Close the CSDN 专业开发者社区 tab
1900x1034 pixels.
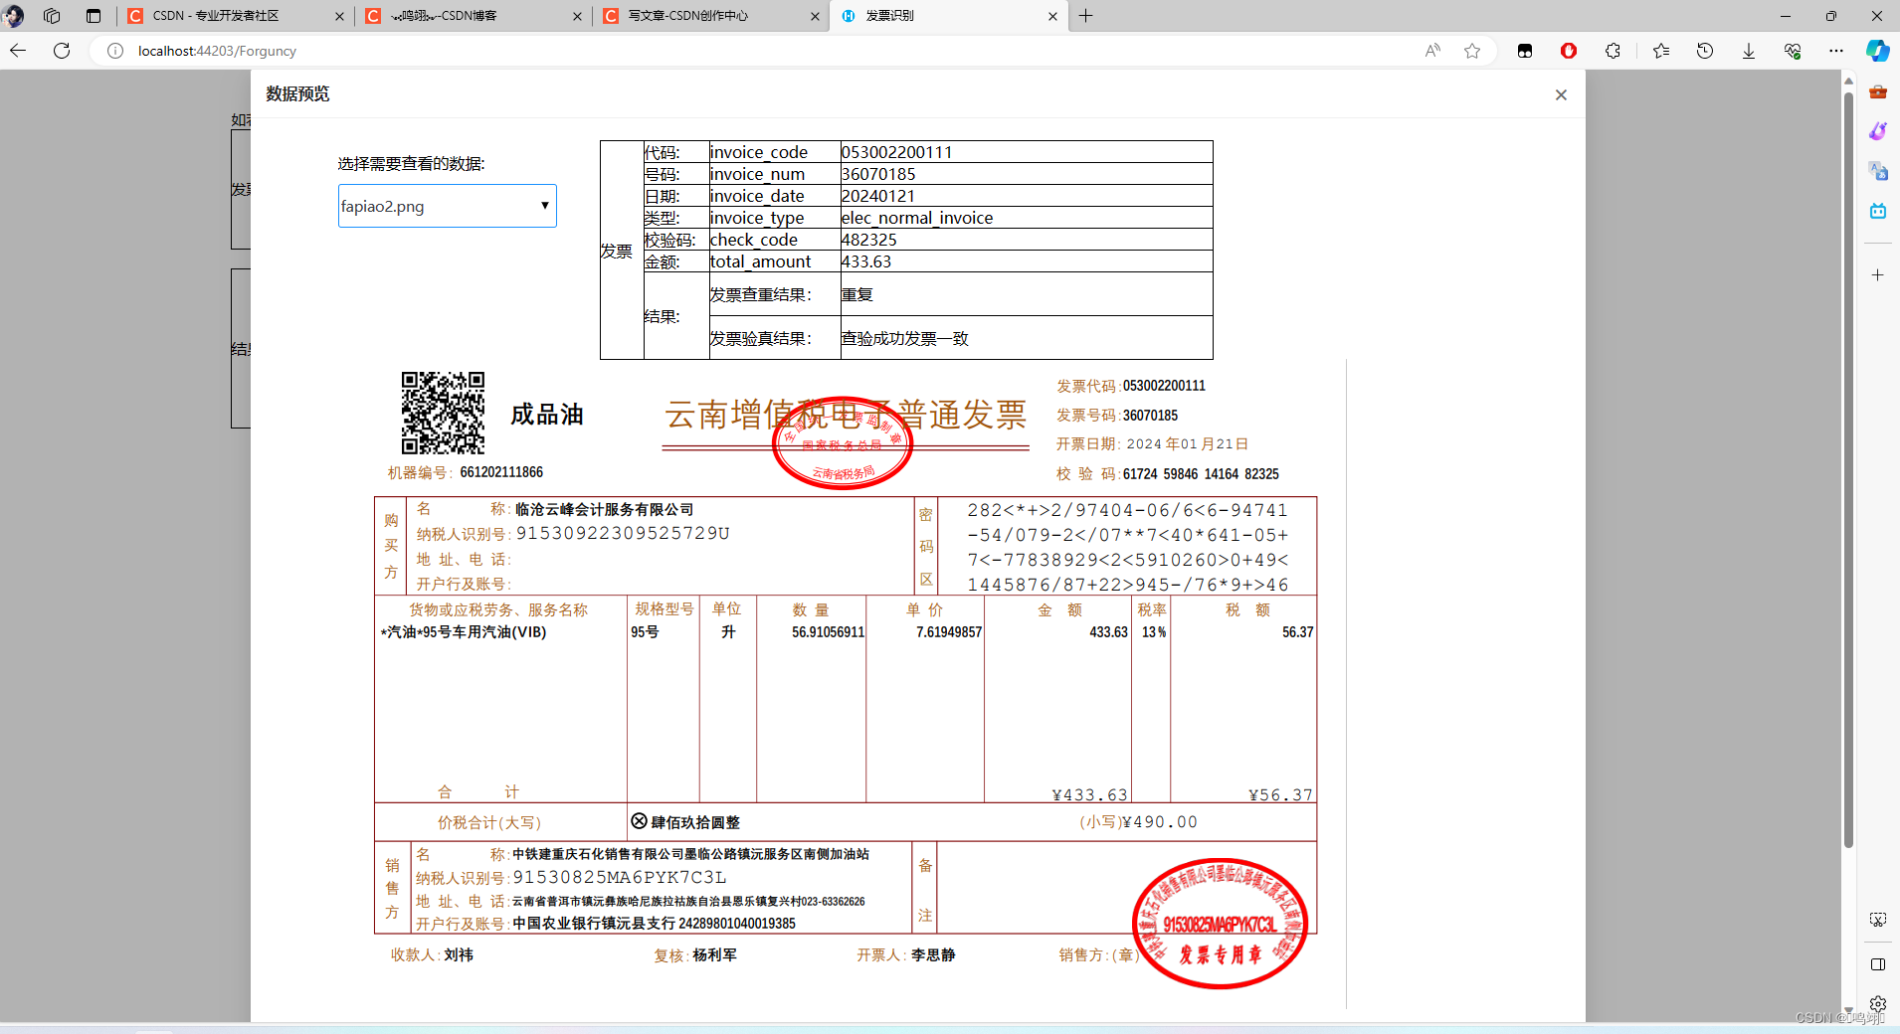point(339,16)
